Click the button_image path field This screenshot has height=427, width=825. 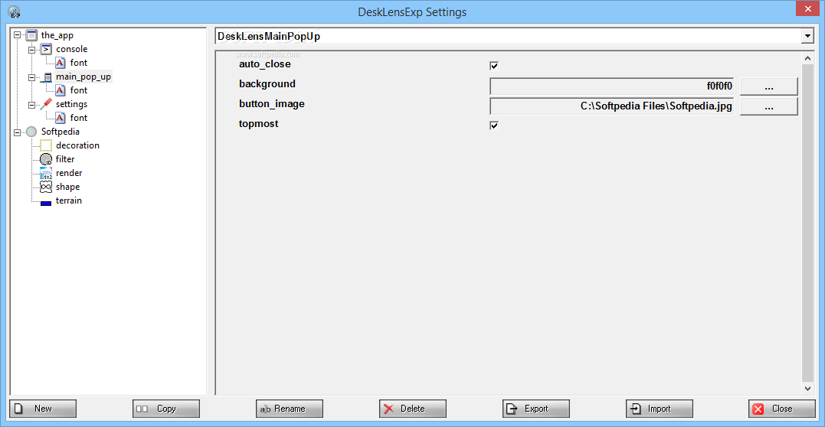pos(612,106)
